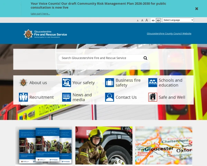Open the Gloucestershire County Council Website link
Screen dimensions: 207x166
pyautogui.click(x=169, y=34)
